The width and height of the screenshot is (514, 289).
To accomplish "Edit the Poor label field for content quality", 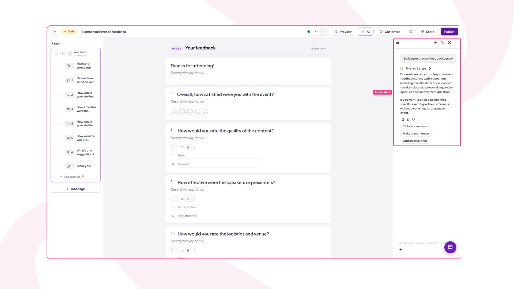I will (220, 155).
